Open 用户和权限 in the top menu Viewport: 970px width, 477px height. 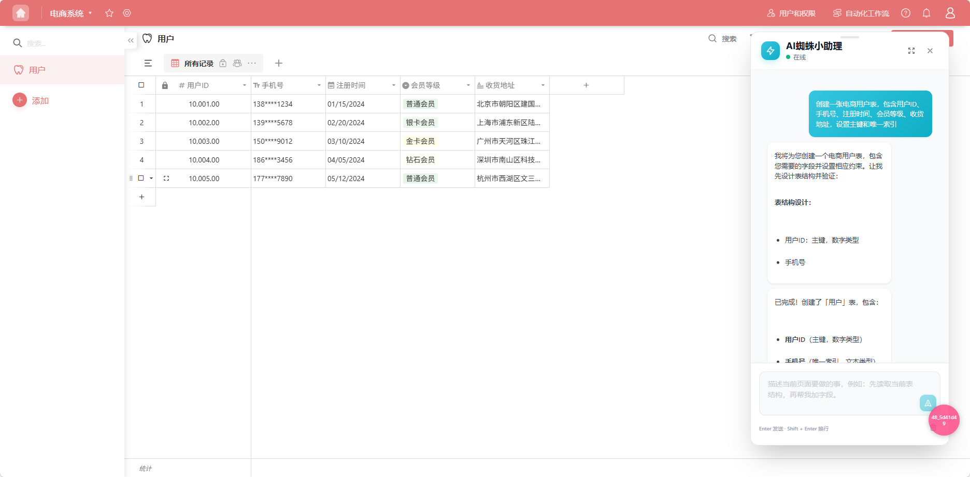[x=791, y=13]
